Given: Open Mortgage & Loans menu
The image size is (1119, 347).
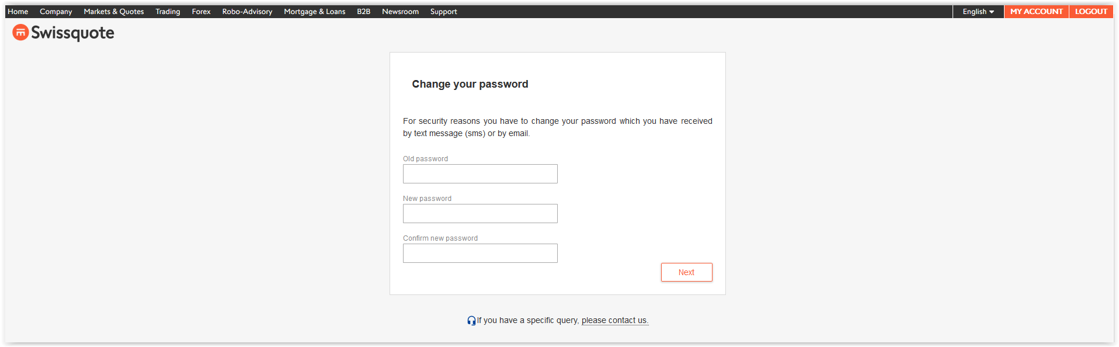Looking at the screenshot, I should (x=315, y=12).
